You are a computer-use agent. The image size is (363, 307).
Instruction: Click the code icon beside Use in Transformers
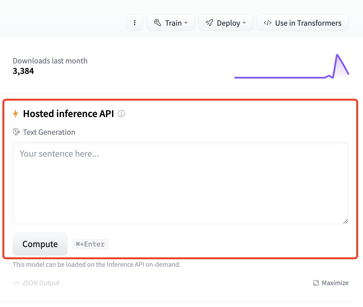pyautogui.click(x=267, y=23)
